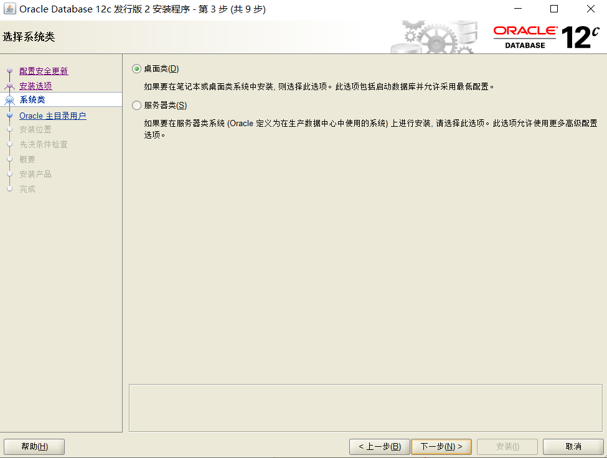Click the step marker beside 安装选项

point(10,86)
